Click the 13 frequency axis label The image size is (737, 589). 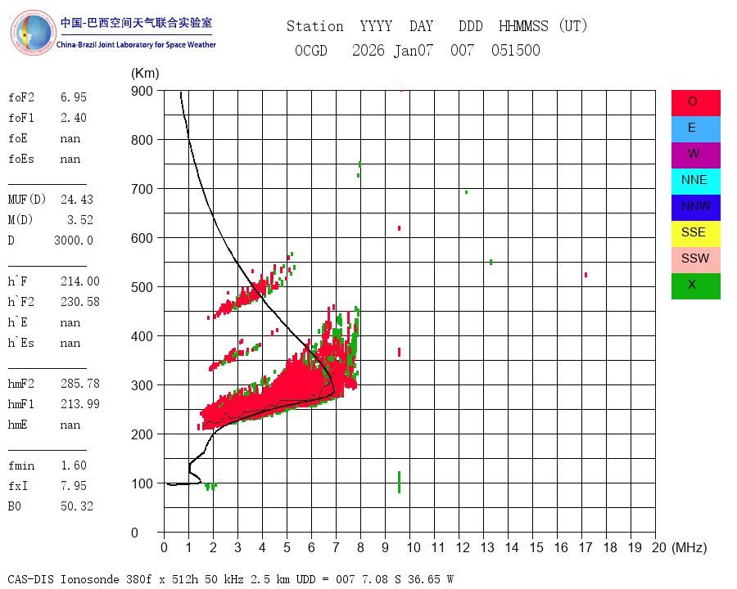487,547
